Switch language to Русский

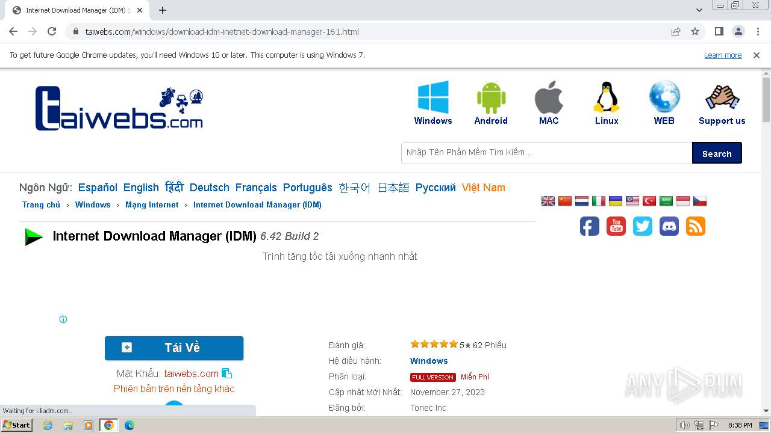[435, 188]
